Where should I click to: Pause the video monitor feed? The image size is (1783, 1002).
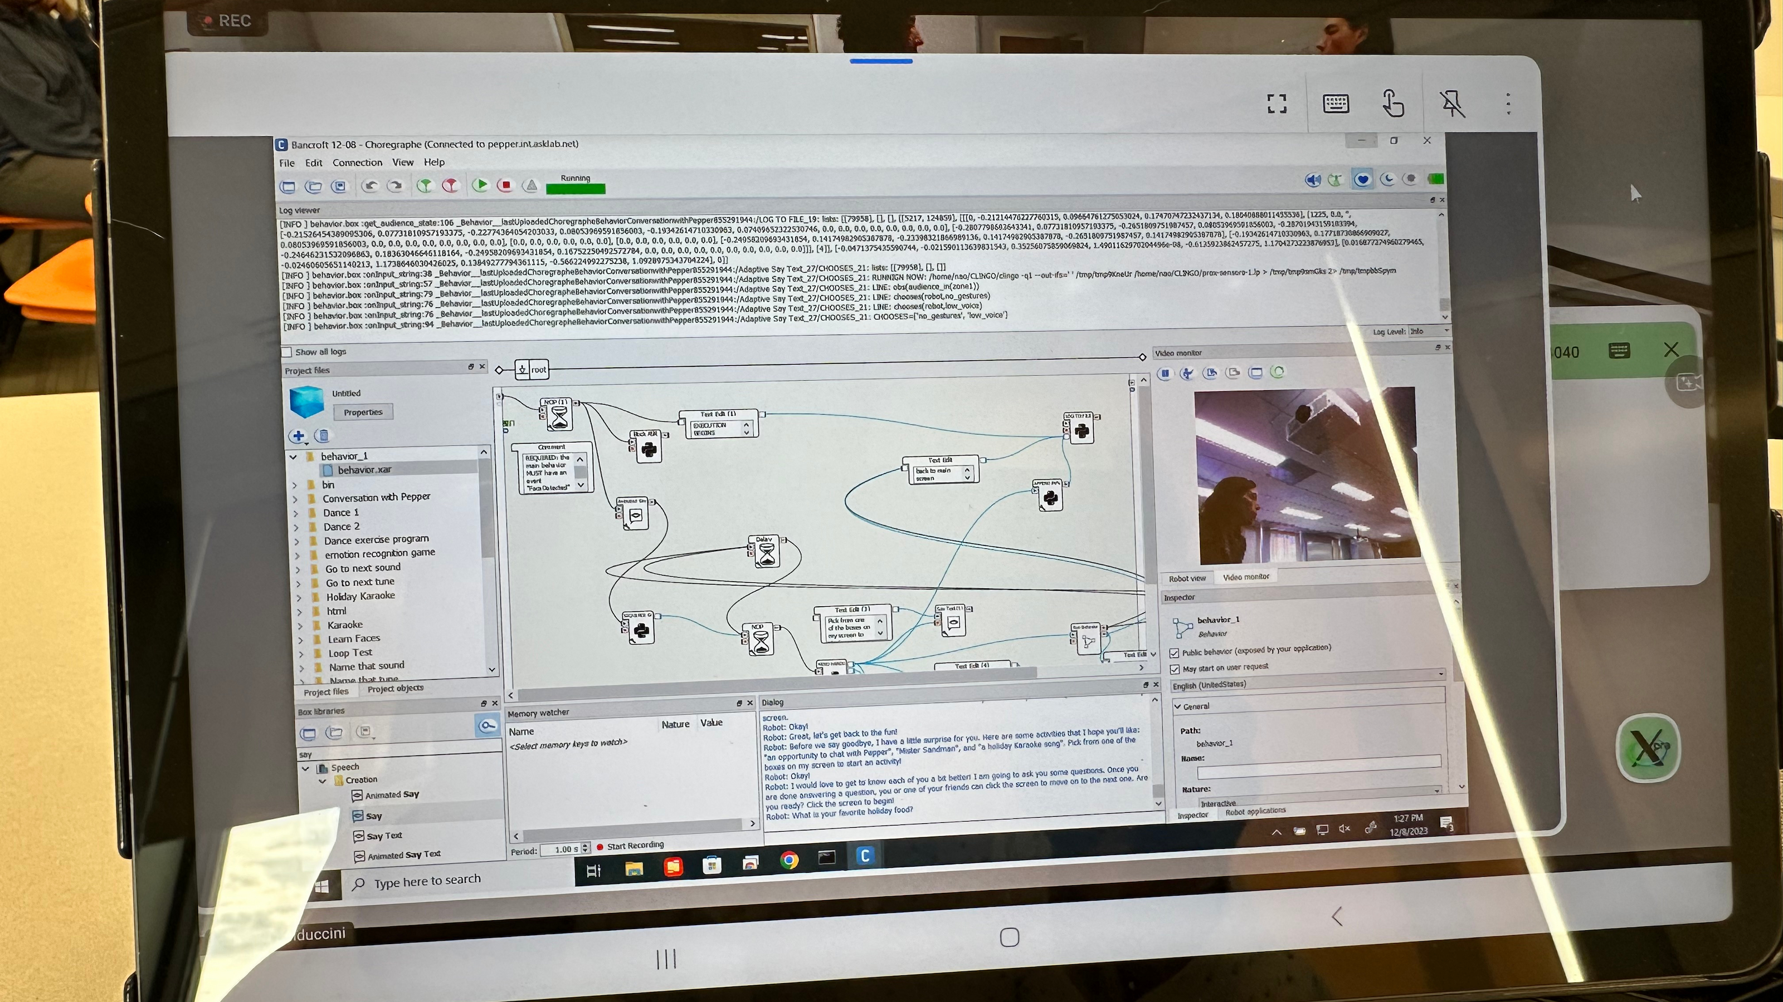click(x=1166, y=374)
